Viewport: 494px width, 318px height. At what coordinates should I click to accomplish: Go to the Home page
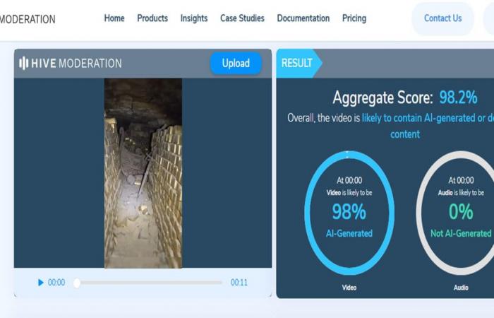(x=114, y=18)
